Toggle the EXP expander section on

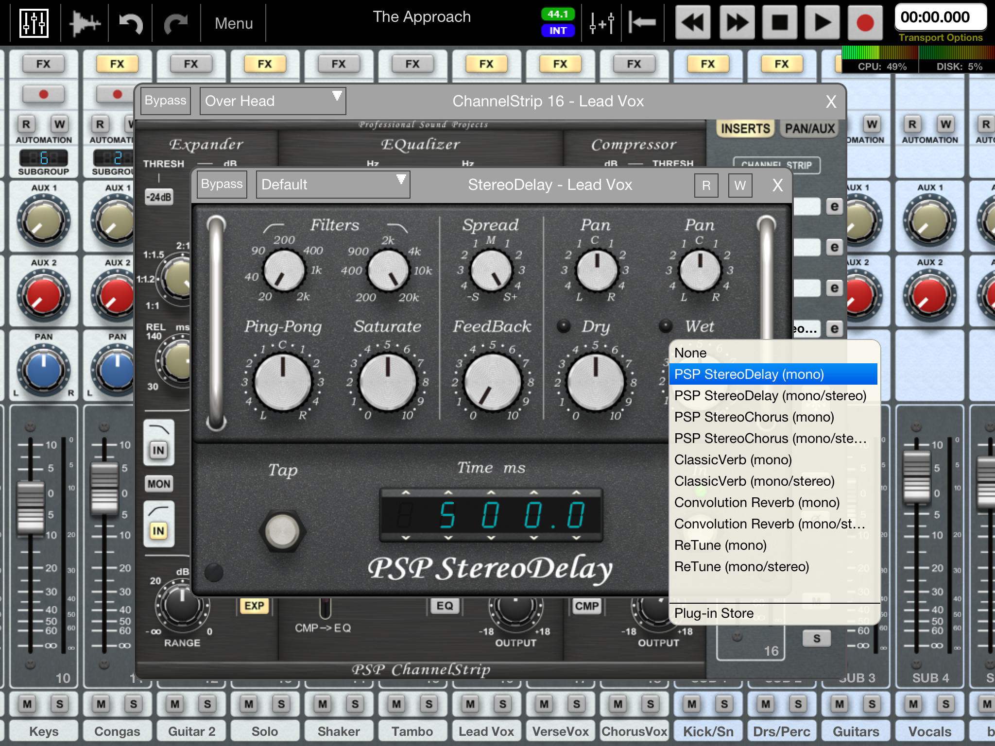(254, 606)
